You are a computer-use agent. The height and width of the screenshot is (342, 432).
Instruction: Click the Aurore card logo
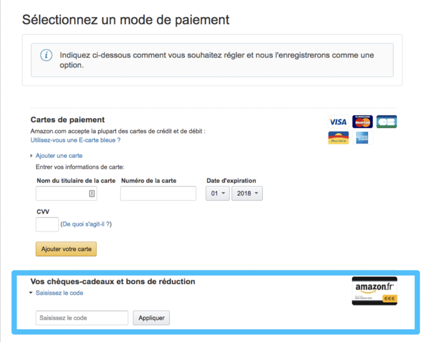click(338, 138)
